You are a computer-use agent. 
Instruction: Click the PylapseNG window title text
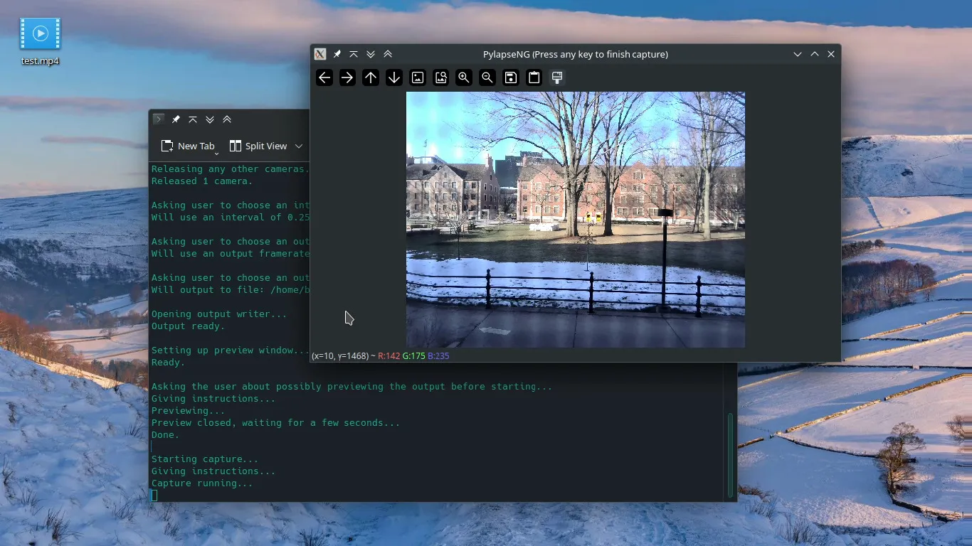click(x=576, y=54)
